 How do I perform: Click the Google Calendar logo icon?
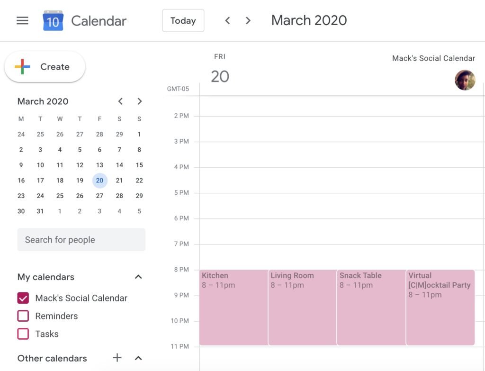53,21
